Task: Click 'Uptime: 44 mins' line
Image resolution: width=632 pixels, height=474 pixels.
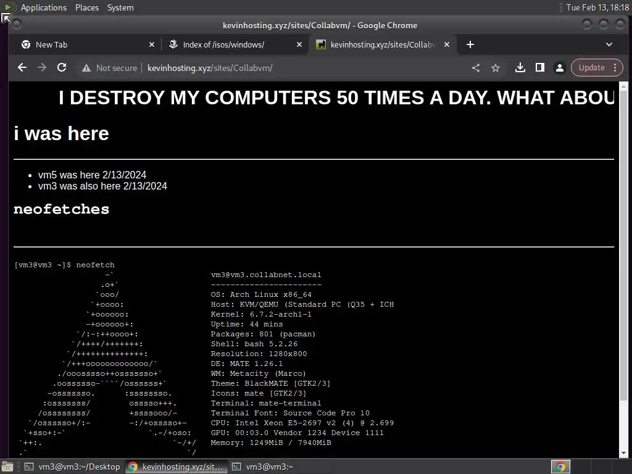Action: pyautogui.click(x=247, y=324)
